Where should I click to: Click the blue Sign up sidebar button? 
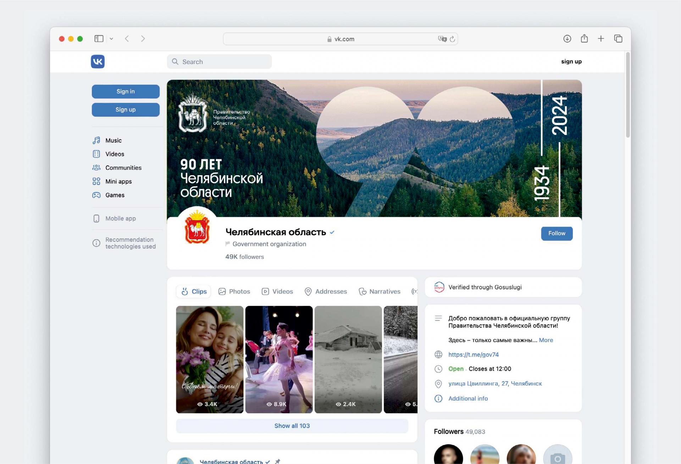[x=126, y=110]
